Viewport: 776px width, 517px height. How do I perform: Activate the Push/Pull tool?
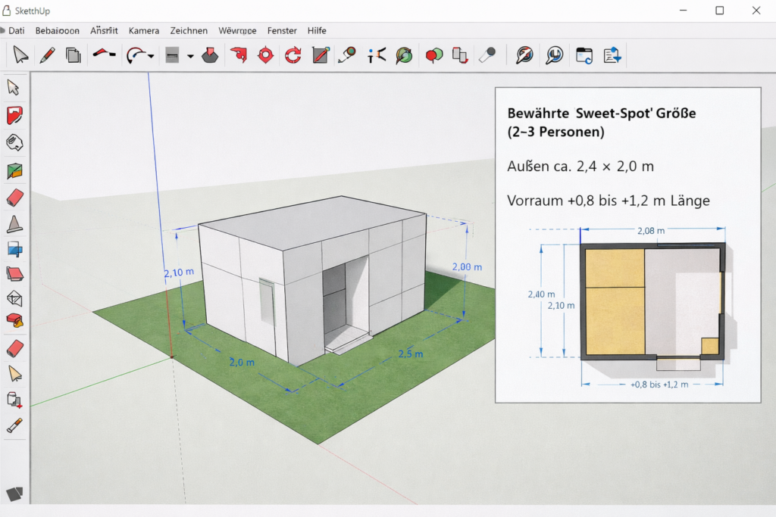[x=211, y=55]
